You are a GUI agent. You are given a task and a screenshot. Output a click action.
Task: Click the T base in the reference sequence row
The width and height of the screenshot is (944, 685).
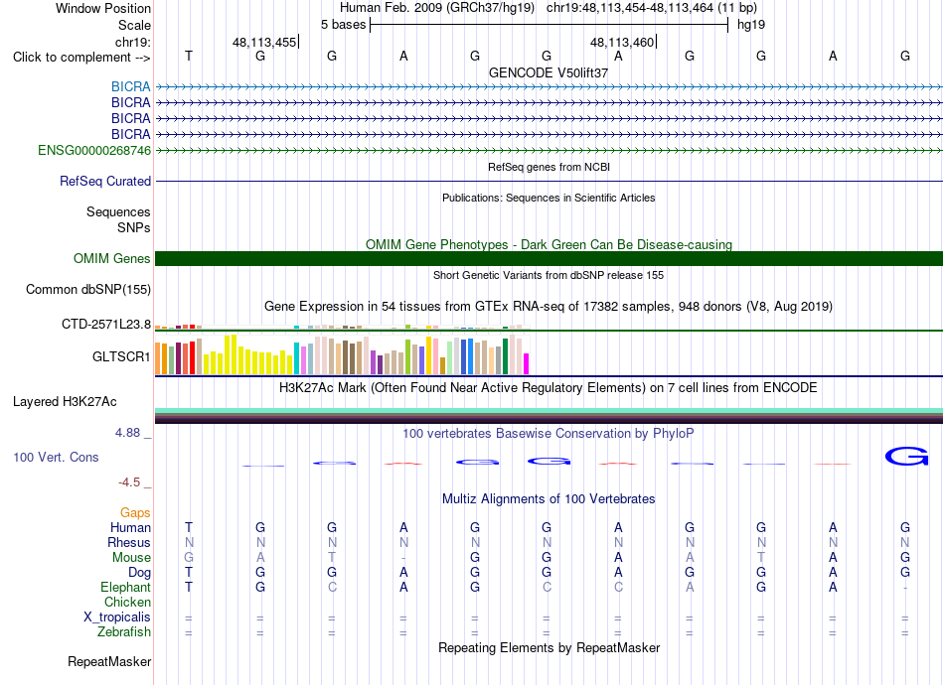[x=189, y=56]
